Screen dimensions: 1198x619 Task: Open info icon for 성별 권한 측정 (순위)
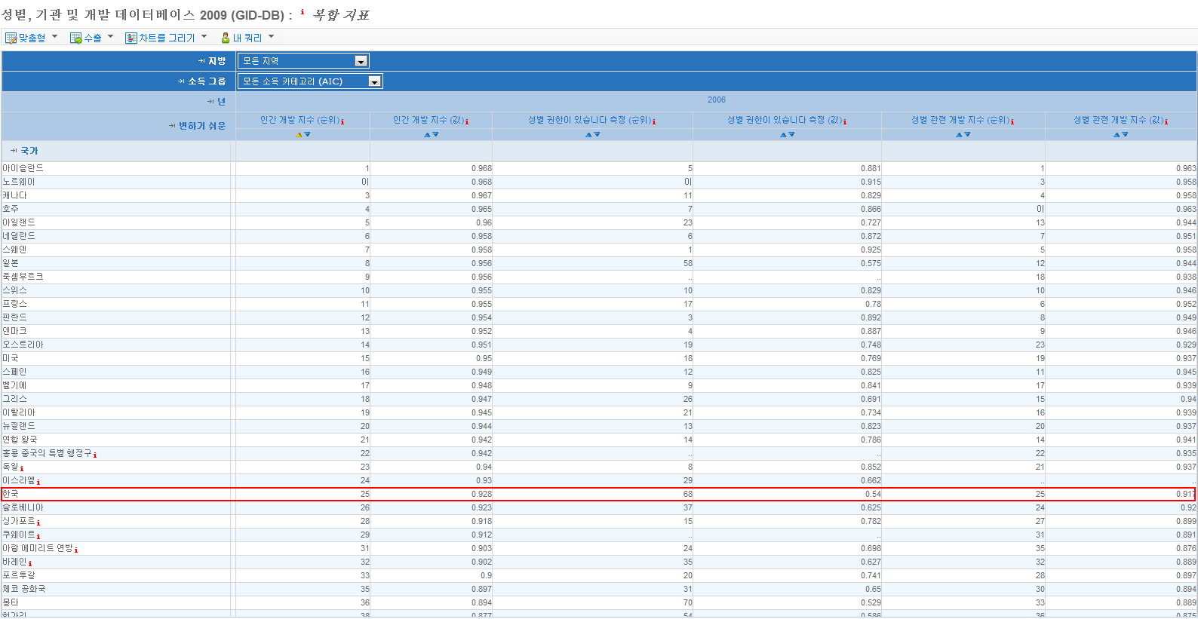[x=654, y=121]
